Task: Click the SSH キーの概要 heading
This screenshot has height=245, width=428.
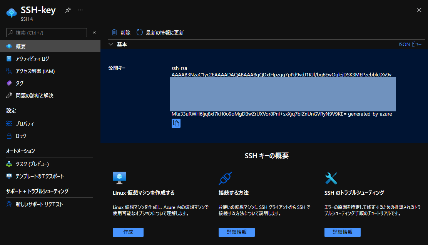Action: coord(267,156)
